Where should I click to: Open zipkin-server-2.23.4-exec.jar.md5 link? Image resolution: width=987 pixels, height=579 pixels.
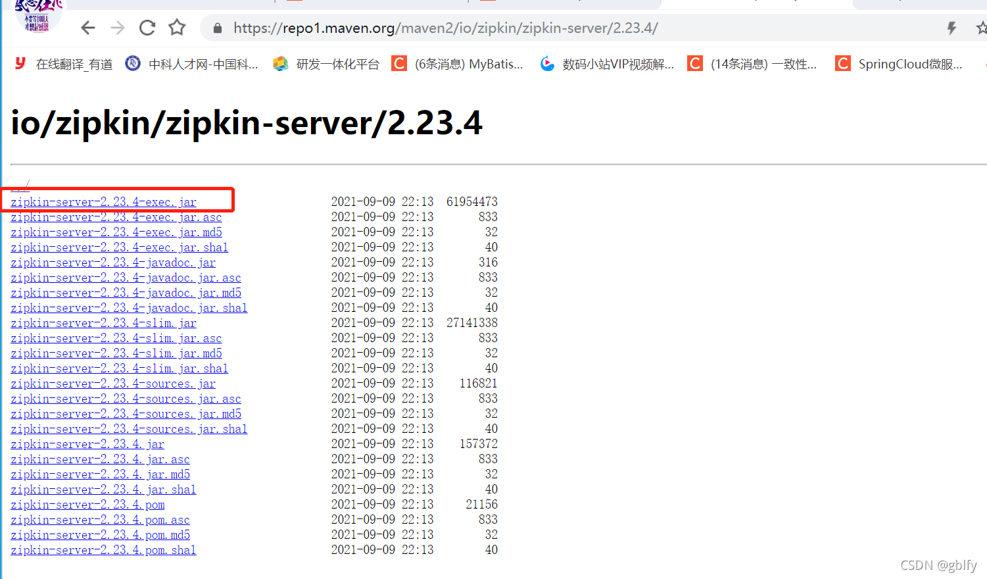point(116,232)
